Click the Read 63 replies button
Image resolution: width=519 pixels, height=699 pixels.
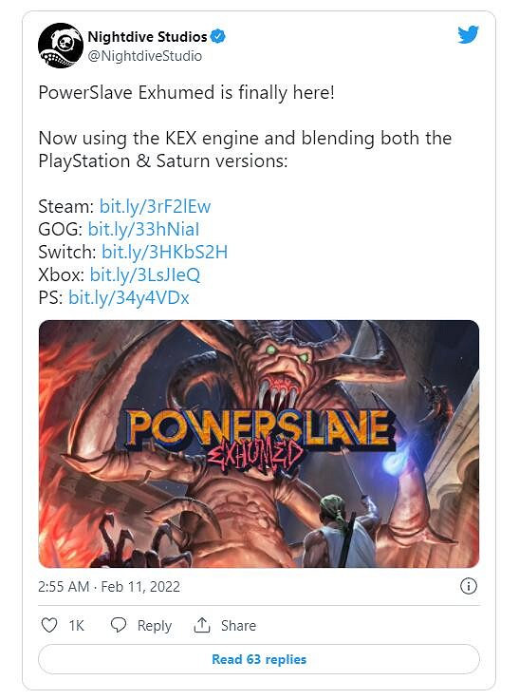259,659
